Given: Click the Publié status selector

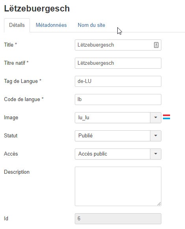Looking at the screenshot, I should [118, 136].
